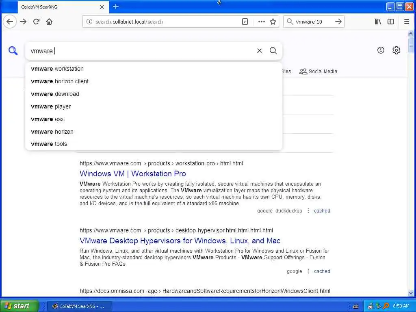This screenshot has width=416, height=312.
Task: Open the browser home page
Action: pyautogui.click(x=49, y=22)
